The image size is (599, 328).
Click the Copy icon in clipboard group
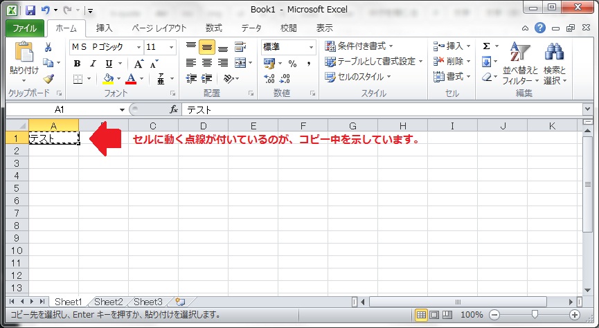48,62
